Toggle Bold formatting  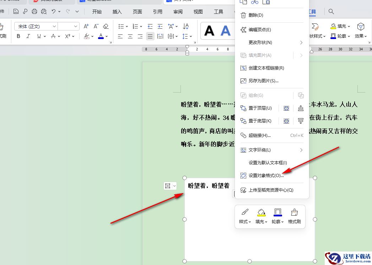tap(18, 36)
